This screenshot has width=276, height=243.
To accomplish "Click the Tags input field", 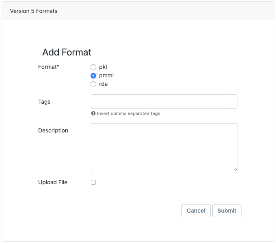I will [164, 102].
